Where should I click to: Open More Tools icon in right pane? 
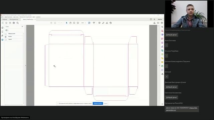162,74
